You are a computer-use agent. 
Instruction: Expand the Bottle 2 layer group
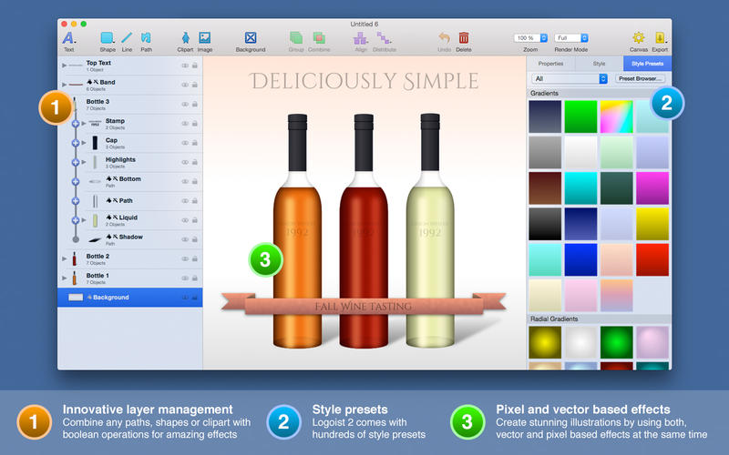[64, 258]
